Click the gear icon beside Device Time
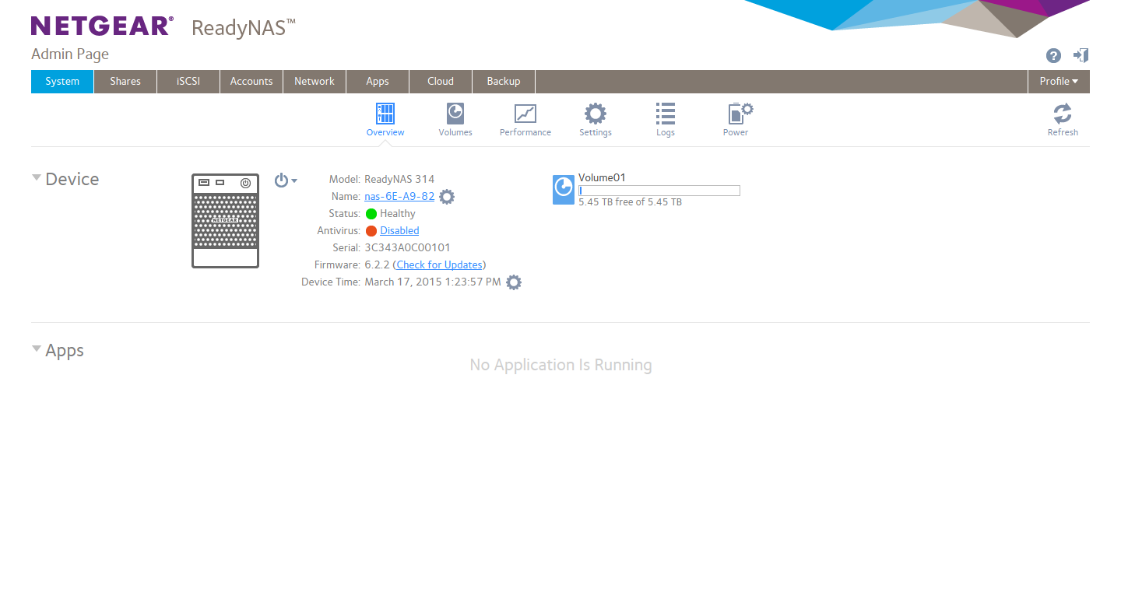 tap(514, 282)
